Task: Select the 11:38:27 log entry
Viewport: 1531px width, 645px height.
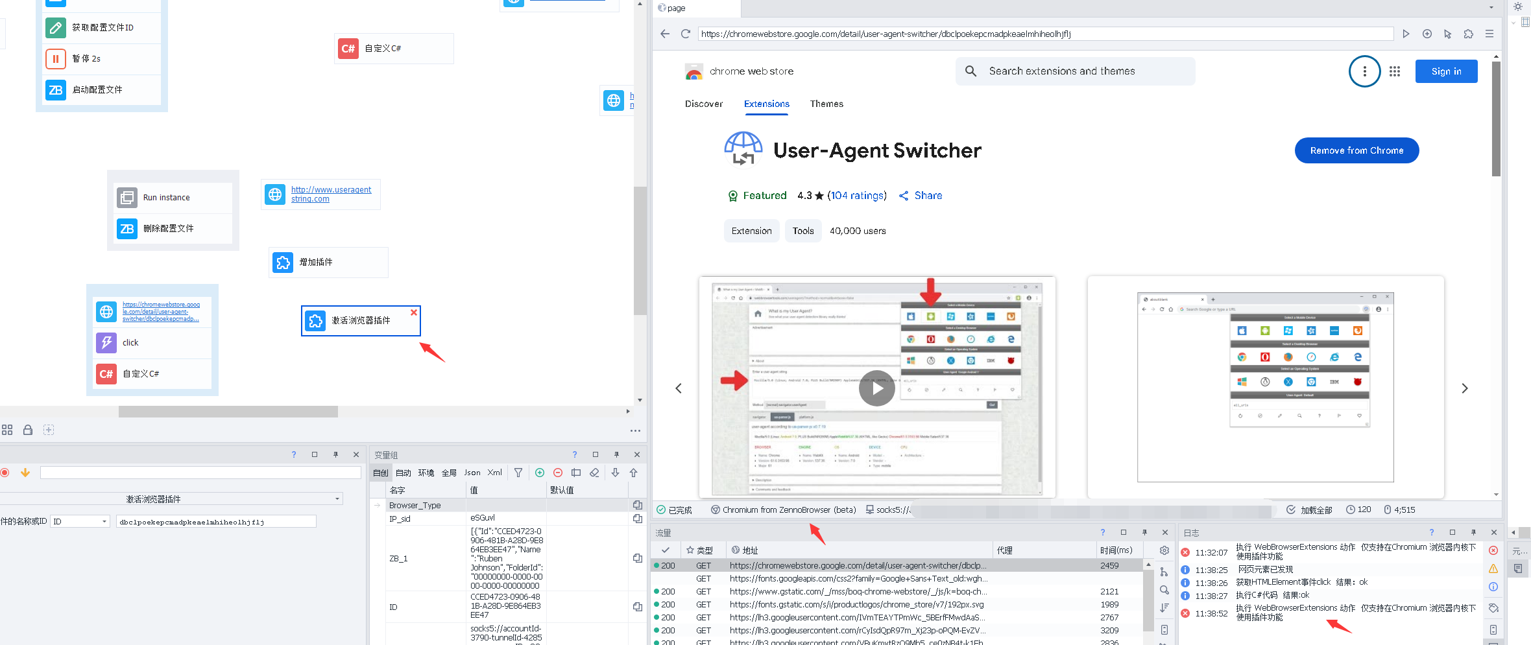Action: click(1330, 595)
